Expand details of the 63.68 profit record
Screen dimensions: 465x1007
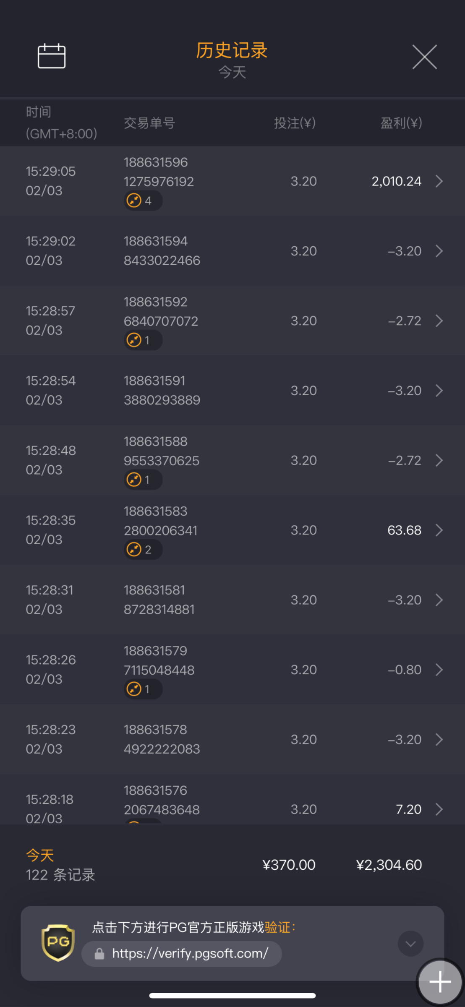tap(439, 530)
